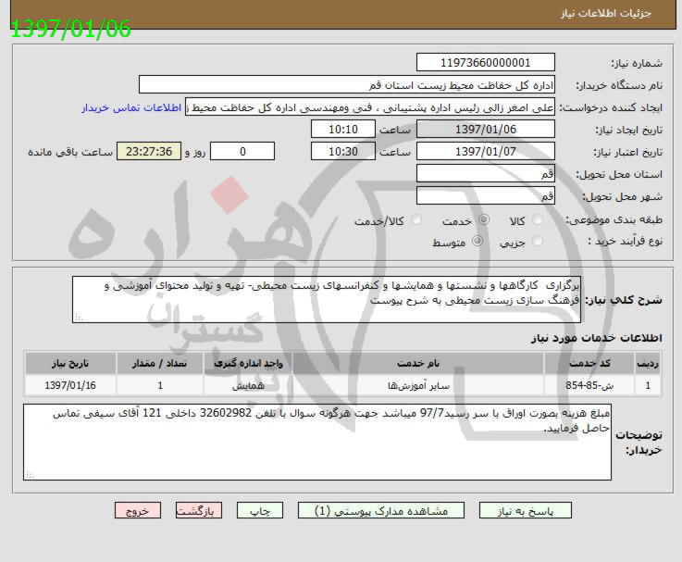Screen dimensions: 682x562
Task: Click the خروج exit button
Action: click(x=138, y=511)
